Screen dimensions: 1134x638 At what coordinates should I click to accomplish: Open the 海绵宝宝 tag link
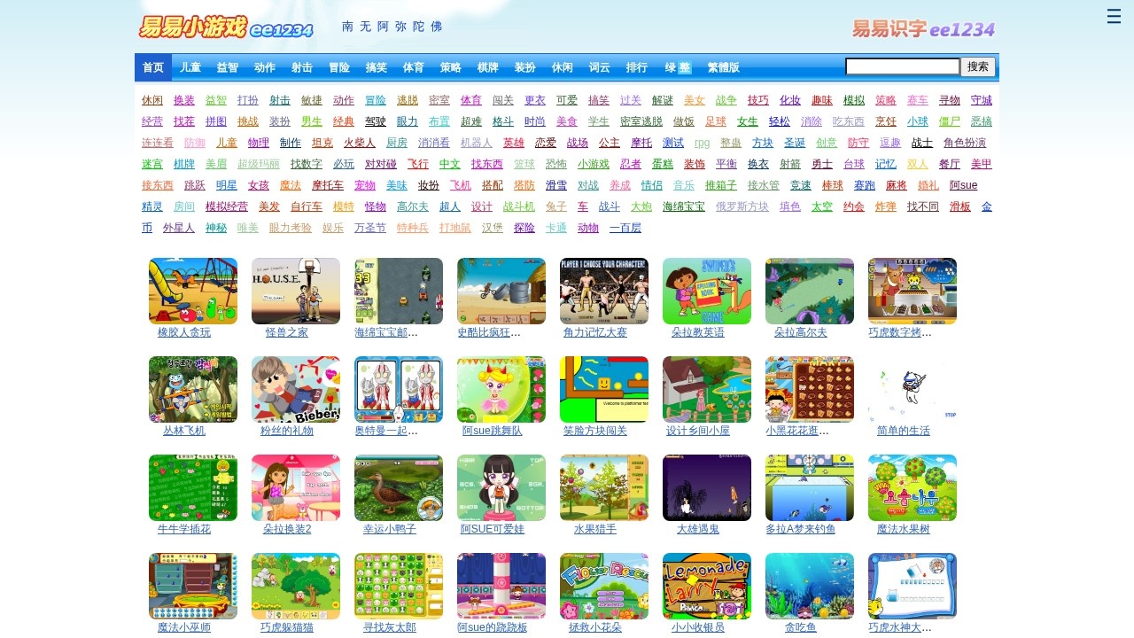pyautogui.click(x=684, y=206)
